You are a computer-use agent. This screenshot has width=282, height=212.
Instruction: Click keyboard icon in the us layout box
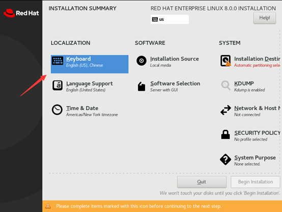tap(155, 19)
